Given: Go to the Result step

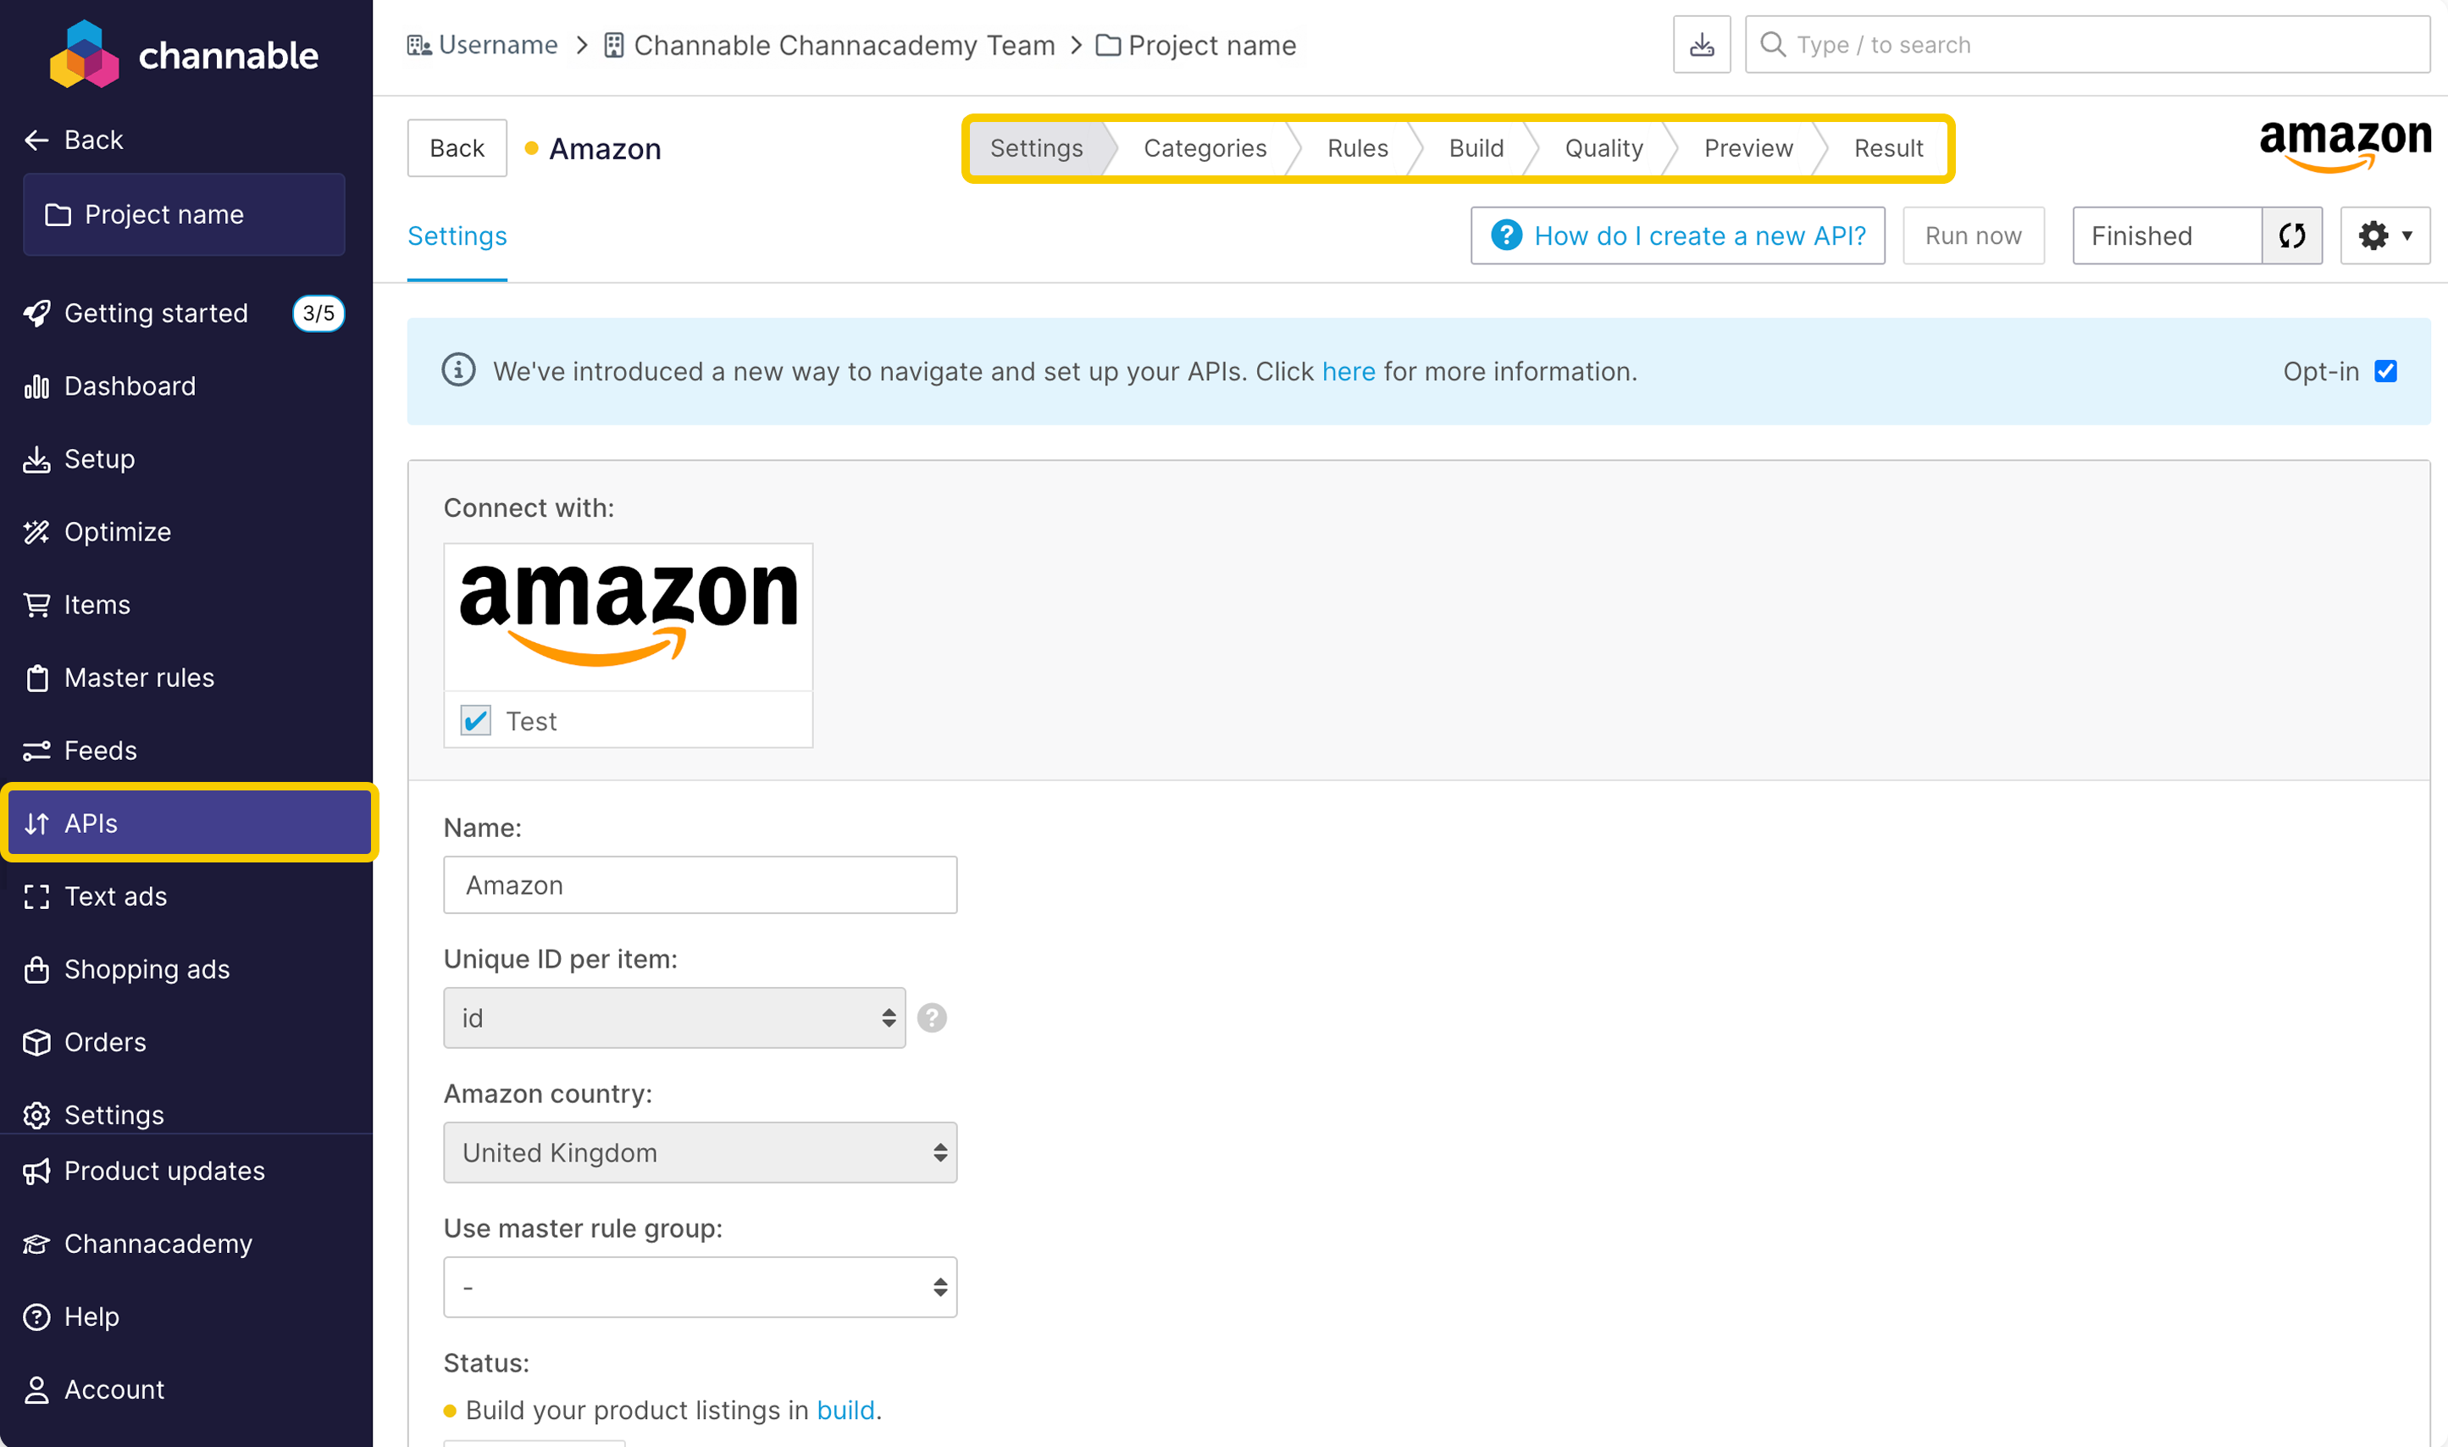Looking at the screenshot, I should 1888,148.
